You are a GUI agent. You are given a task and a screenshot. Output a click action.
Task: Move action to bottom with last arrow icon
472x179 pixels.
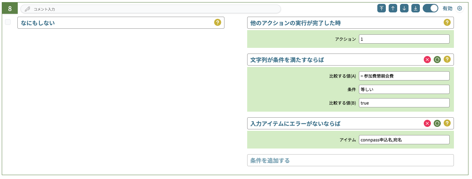[x=416, y=8]
